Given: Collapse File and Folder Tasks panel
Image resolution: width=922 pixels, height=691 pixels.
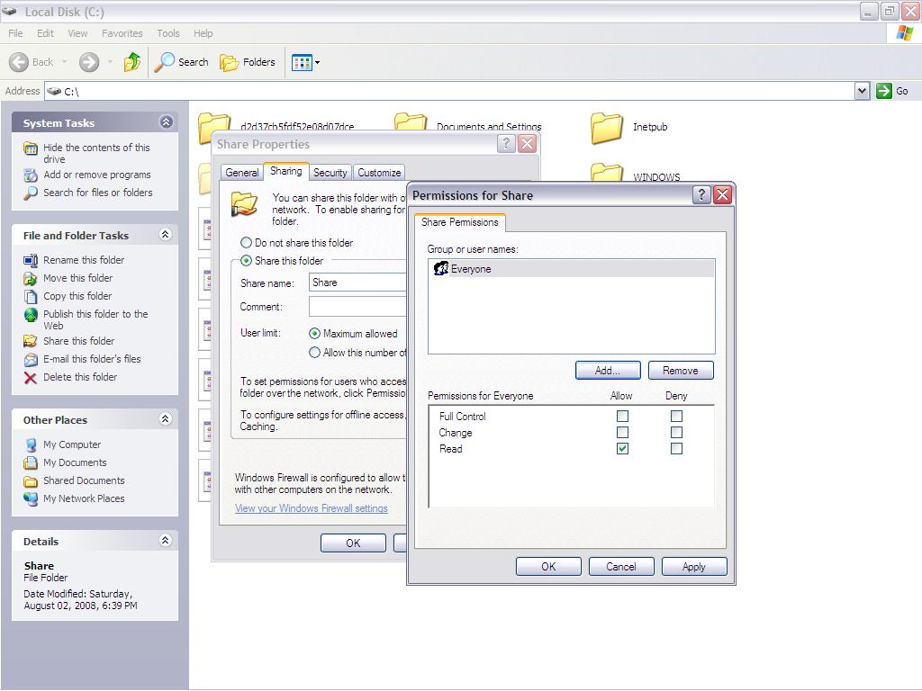Looking at the screenshot, I should coord(166,235).
